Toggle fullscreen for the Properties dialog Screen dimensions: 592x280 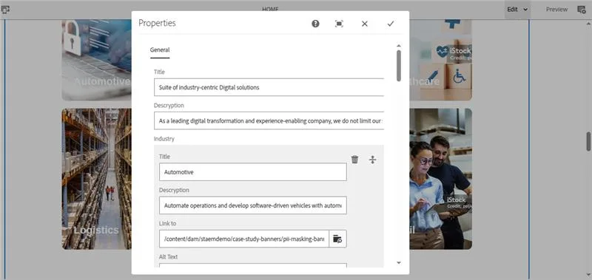click(339, 24)
